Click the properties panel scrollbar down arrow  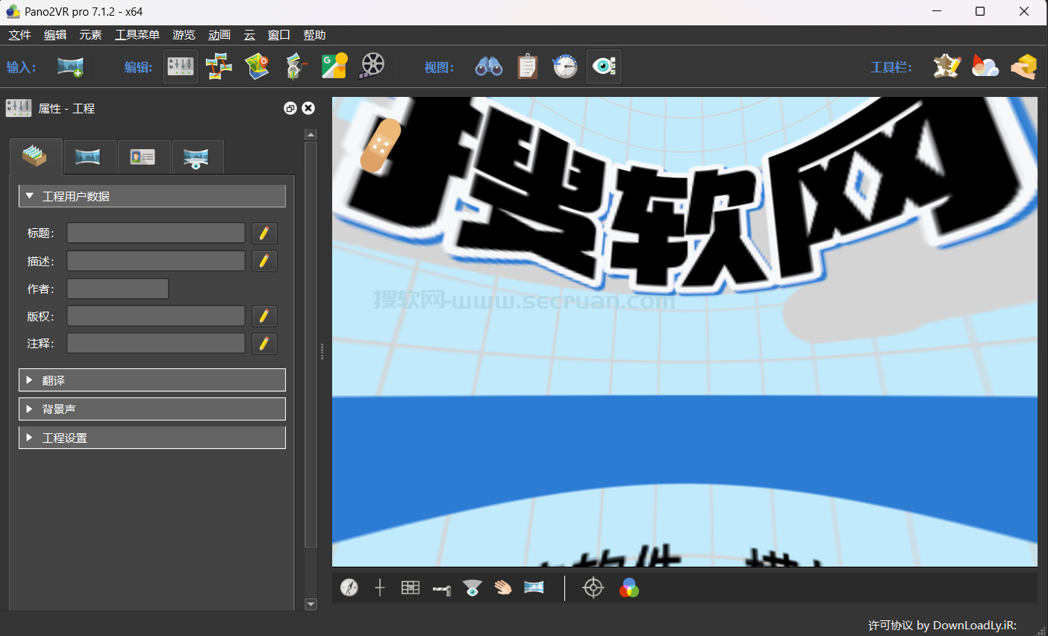click(x=311, y=604)
